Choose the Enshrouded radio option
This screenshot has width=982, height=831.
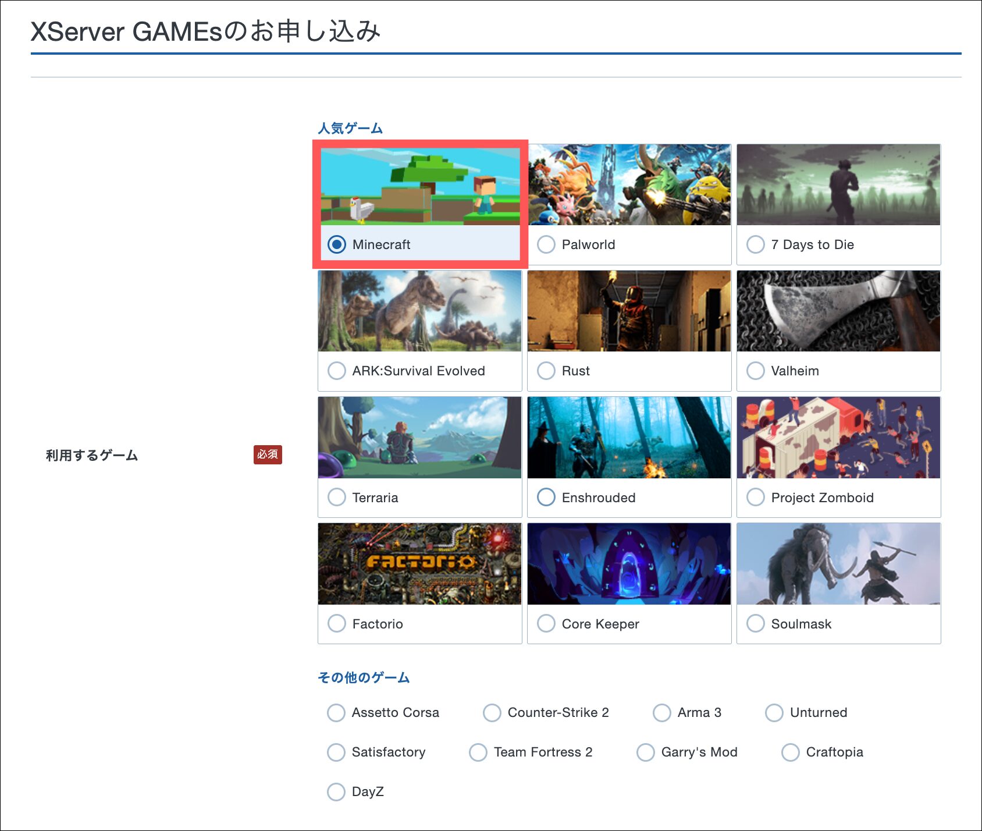546,498
